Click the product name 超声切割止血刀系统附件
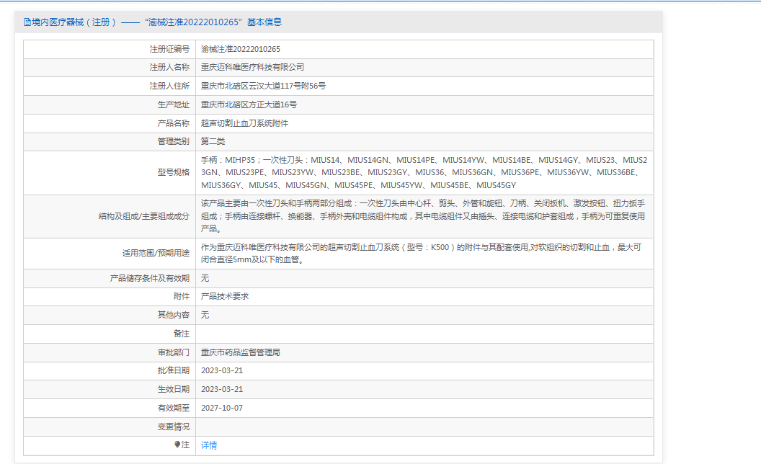Image resolution: width=761 pixels, height=464 pixels. click(244, 123)
